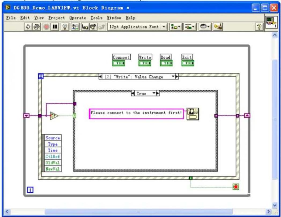Click the OldVal event data node
Image resolution: width=281 pixels, height=217 pixels.
[53, 163]
